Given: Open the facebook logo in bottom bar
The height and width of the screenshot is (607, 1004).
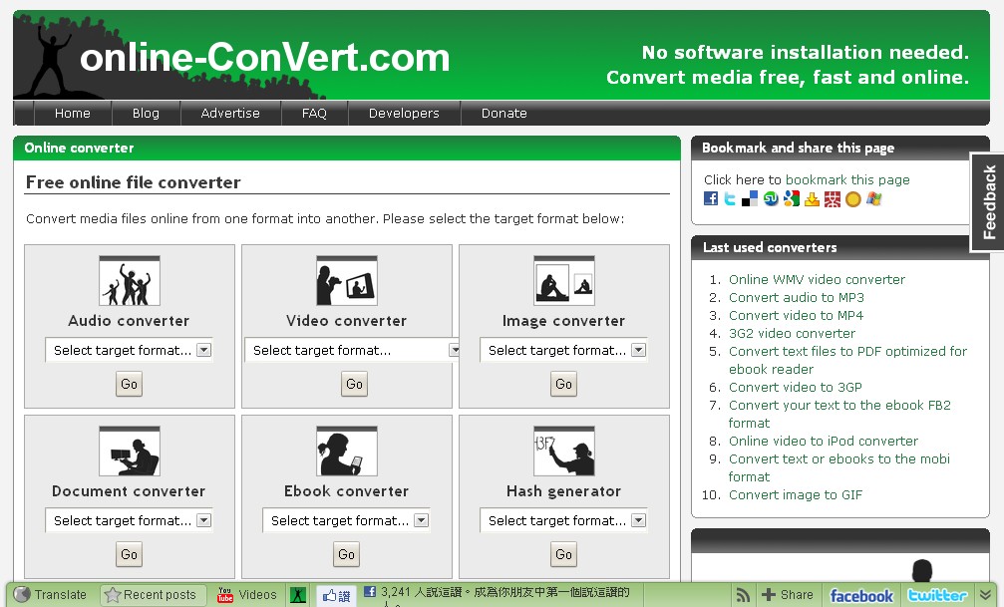Looking at the screenshot, I should 861,595.
